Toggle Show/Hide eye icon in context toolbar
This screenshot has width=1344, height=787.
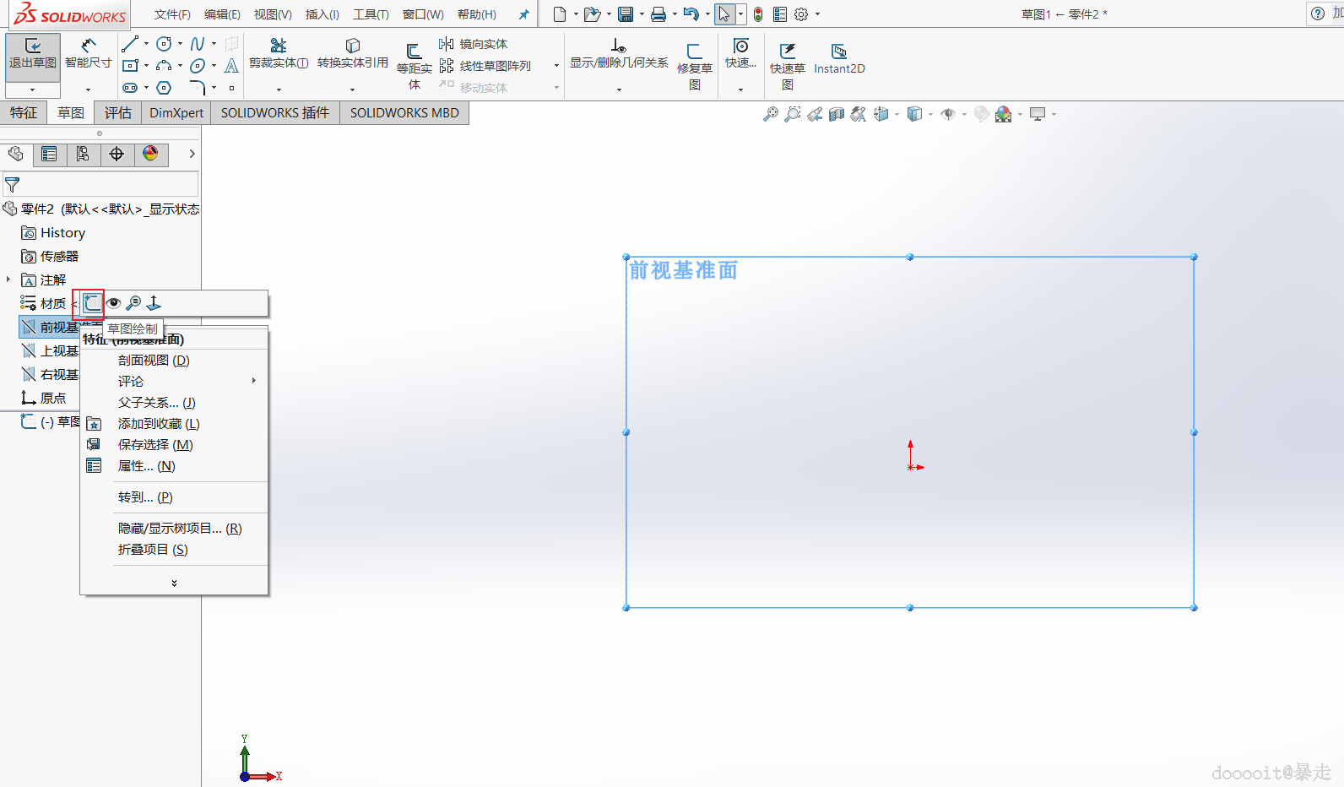point(113,303)
